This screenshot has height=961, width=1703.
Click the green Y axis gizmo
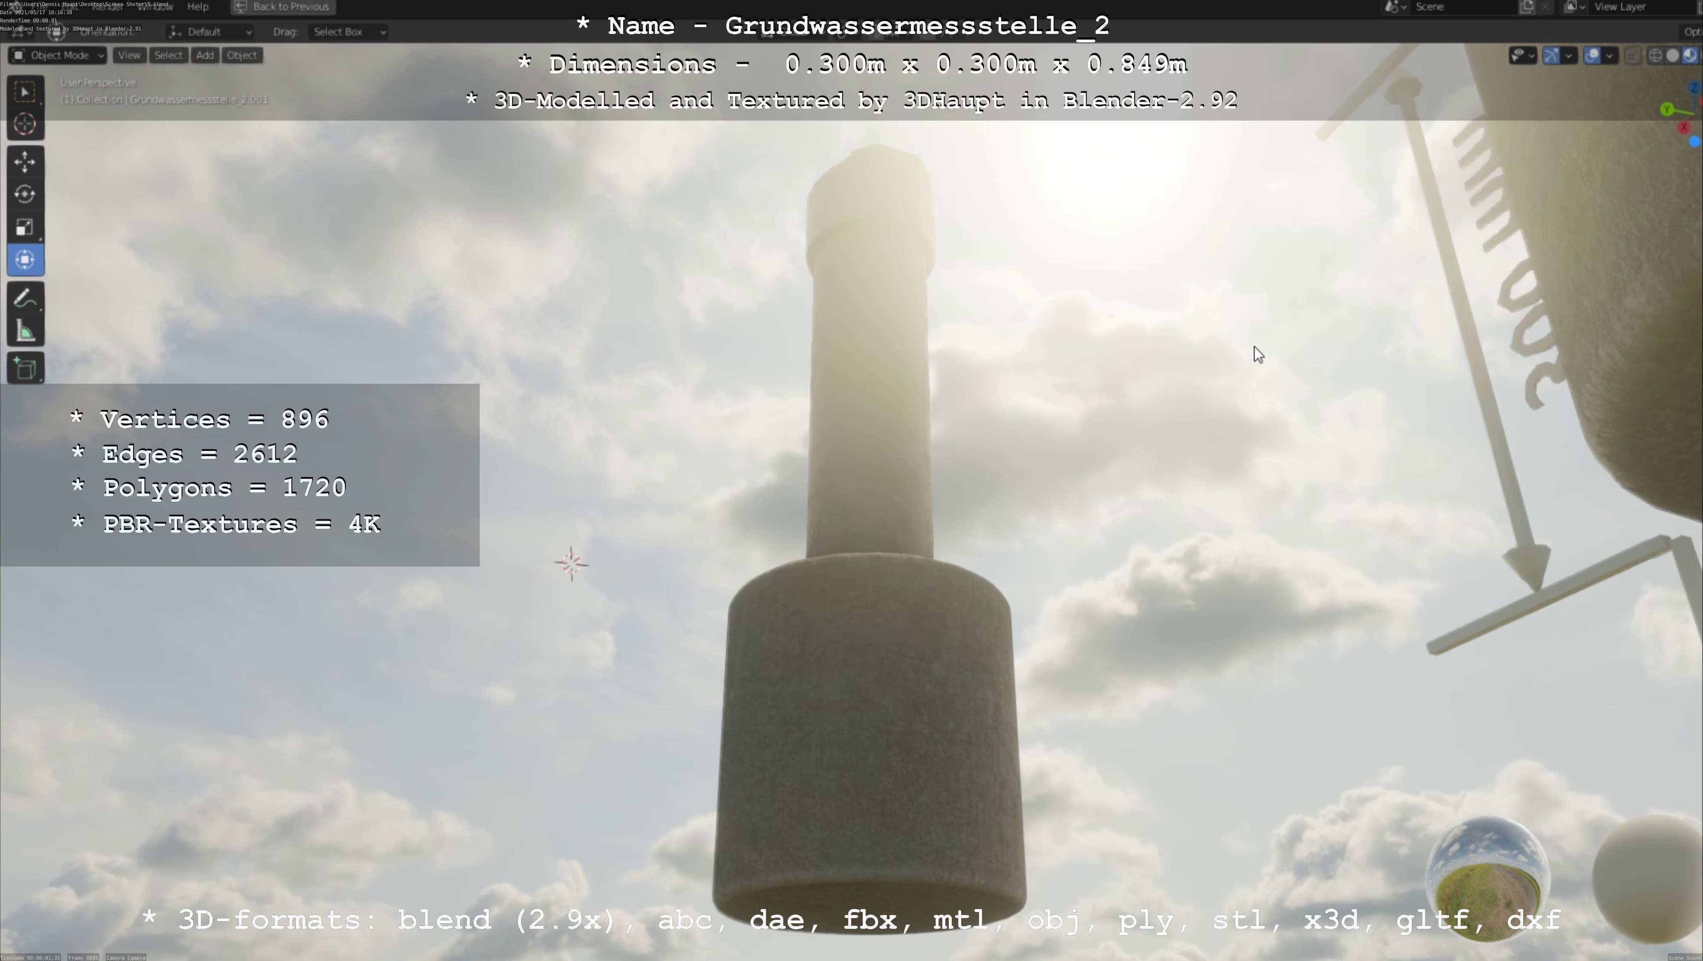click(1667, 109)
